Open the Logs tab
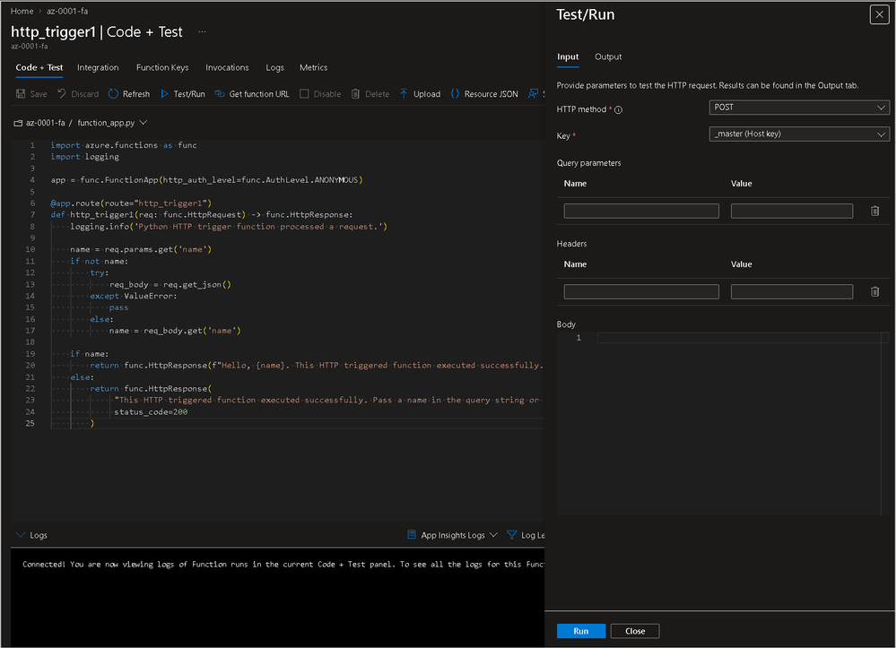 (x=274, y=67)
